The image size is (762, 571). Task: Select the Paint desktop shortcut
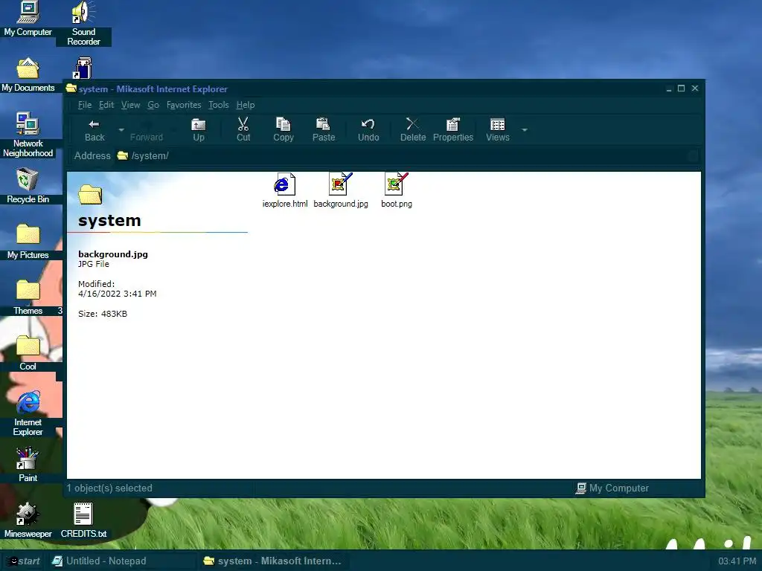[x=28, y=465]
